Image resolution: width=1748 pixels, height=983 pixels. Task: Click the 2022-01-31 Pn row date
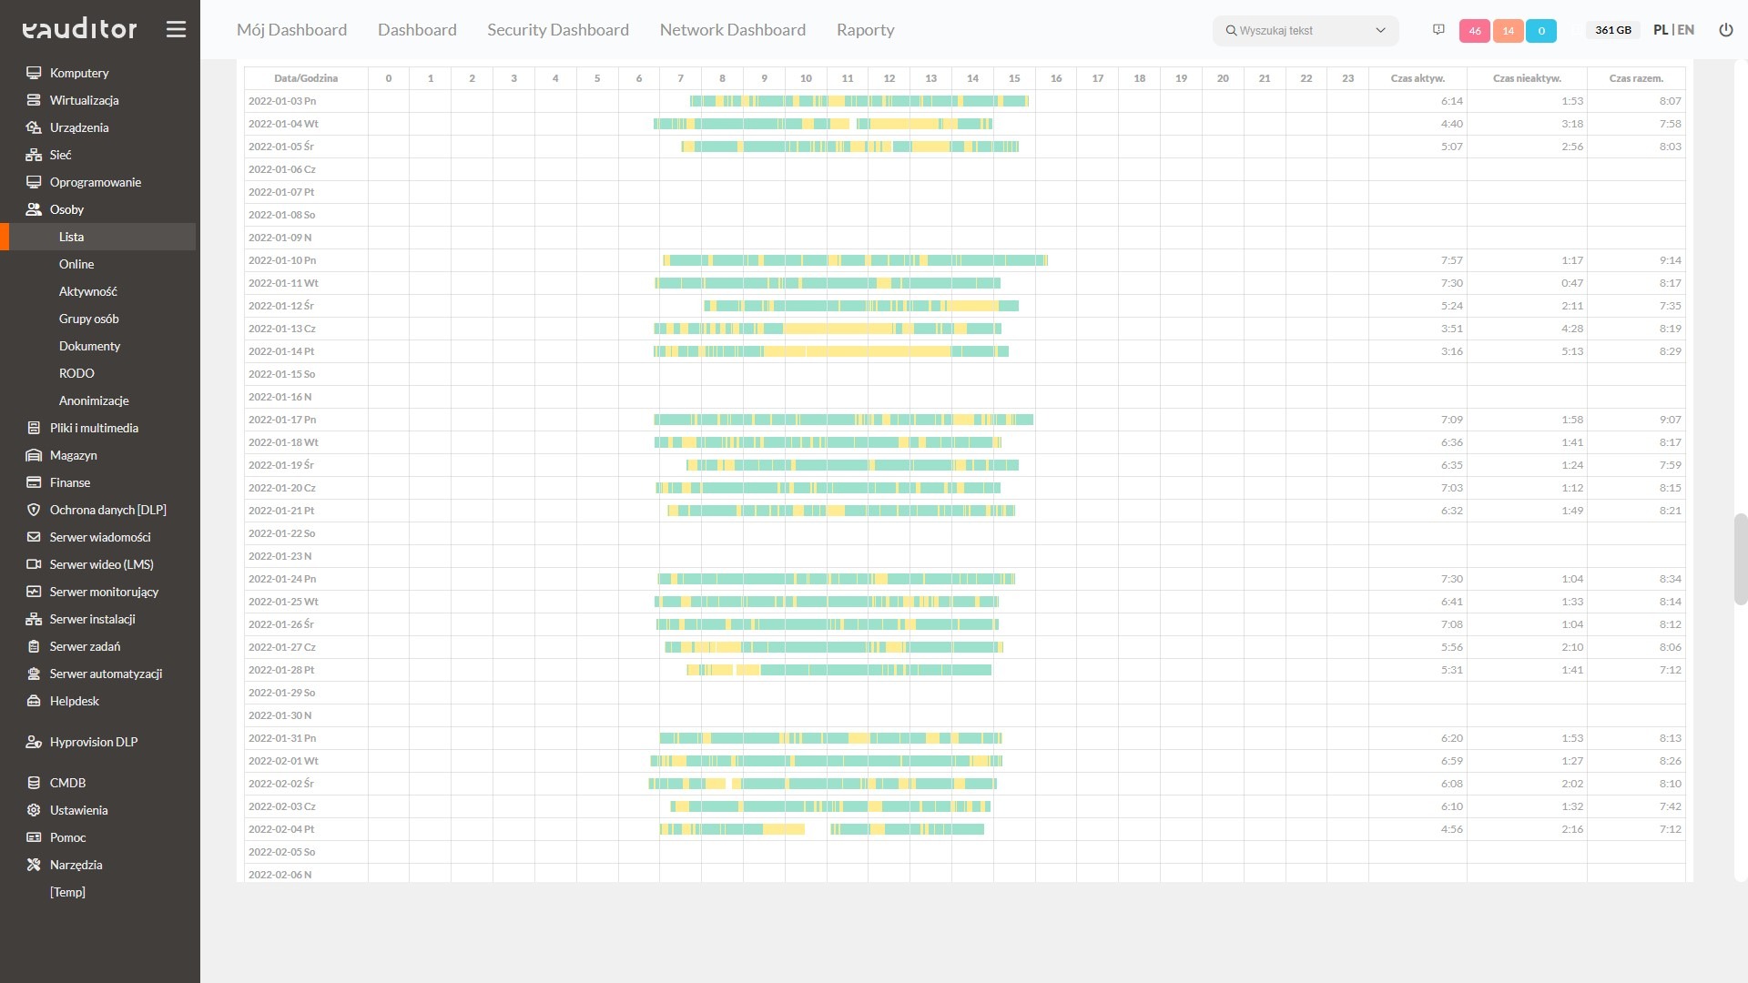click(282, 738)
